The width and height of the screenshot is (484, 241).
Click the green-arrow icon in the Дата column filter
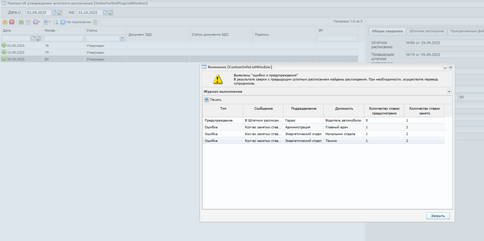[38, 38]
